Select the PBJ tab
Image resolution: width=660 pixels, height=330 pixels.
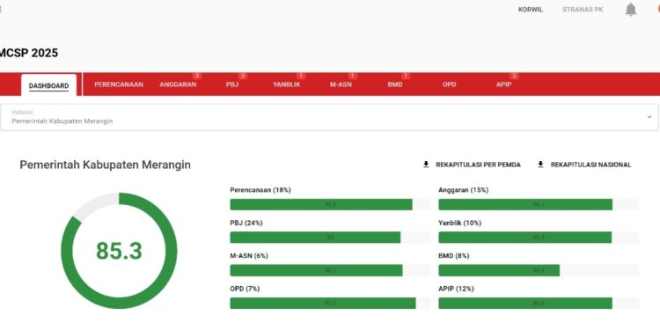232,84
